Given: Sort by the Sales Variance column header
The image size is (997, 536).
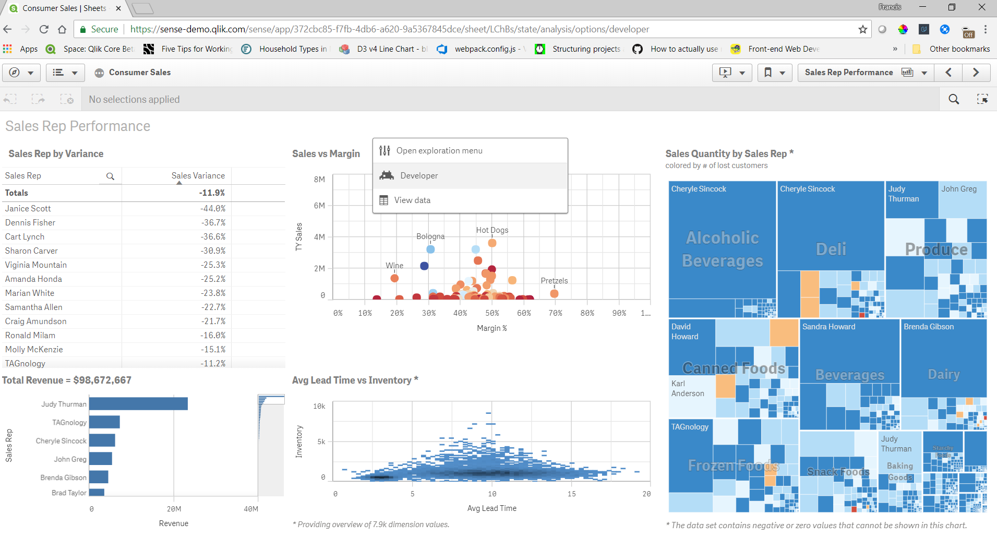Looking at the screenshot, I should click(198, 176).
